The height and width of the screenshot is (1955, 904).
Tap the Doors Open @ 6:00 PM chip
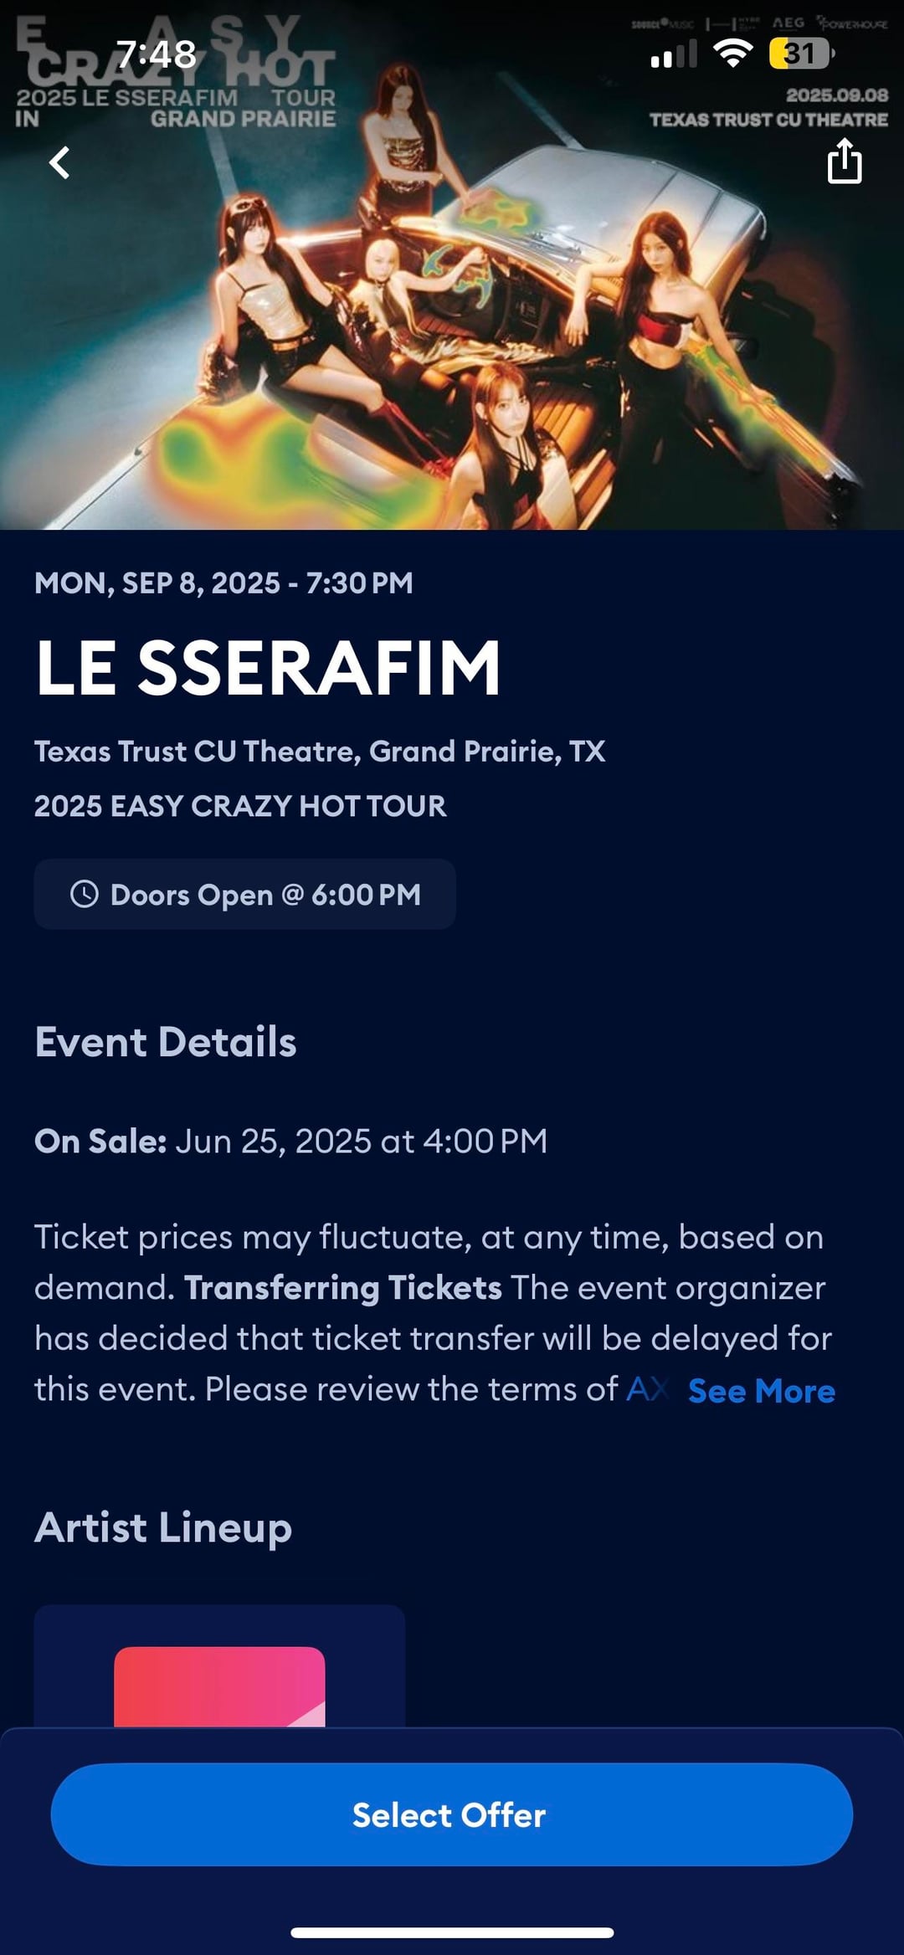pyautogui.click(x=244, y=894)
